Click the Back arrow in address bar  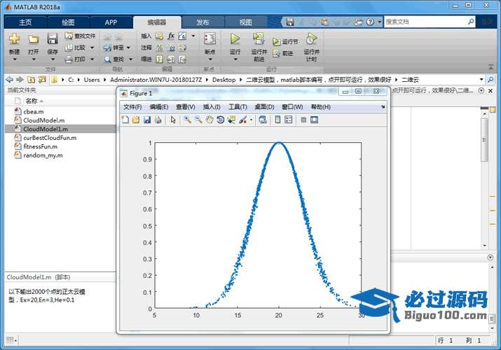point(10,79)
